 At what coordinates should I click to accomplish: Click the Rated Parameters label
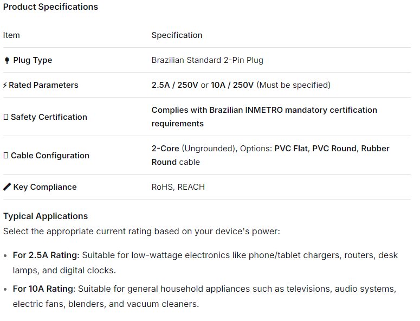(x=43, y=85)
